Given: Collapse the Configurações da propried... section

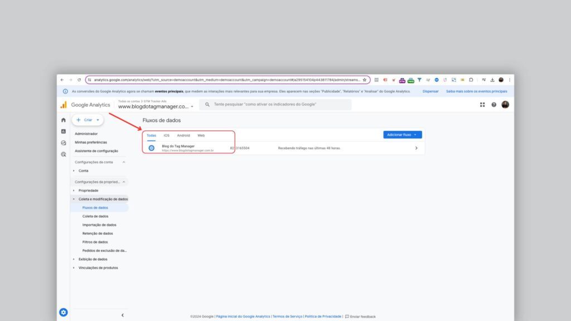Looking at the screenshot, I should pyautogui.click(x=124, y=182).
